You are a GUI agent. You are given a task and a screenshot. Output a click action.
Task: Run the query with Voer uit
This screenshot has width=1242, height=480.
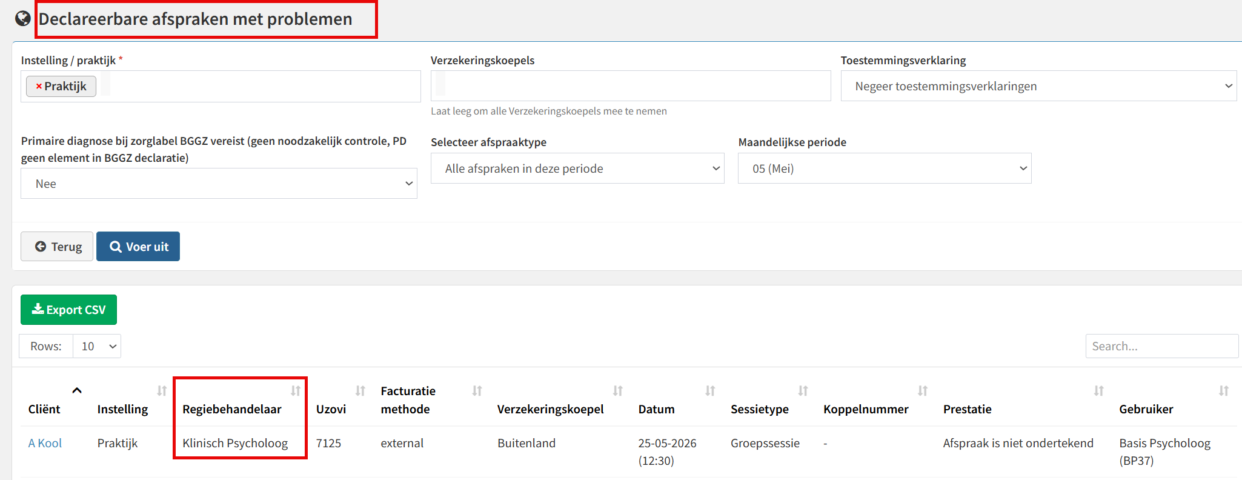click(x=138, y=247)
